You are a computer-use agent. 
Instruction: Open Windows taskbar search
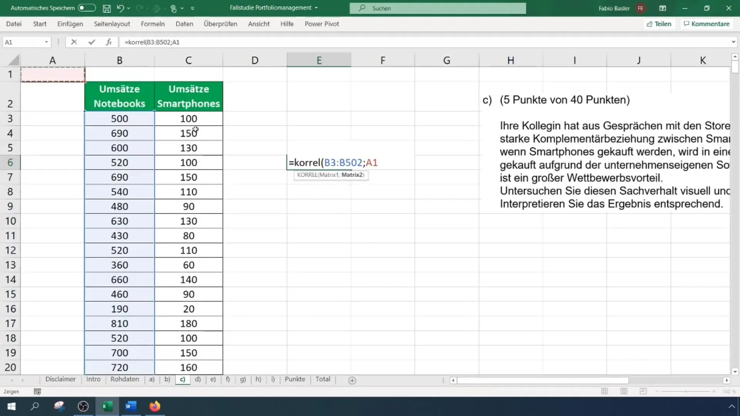coord(35,406)
